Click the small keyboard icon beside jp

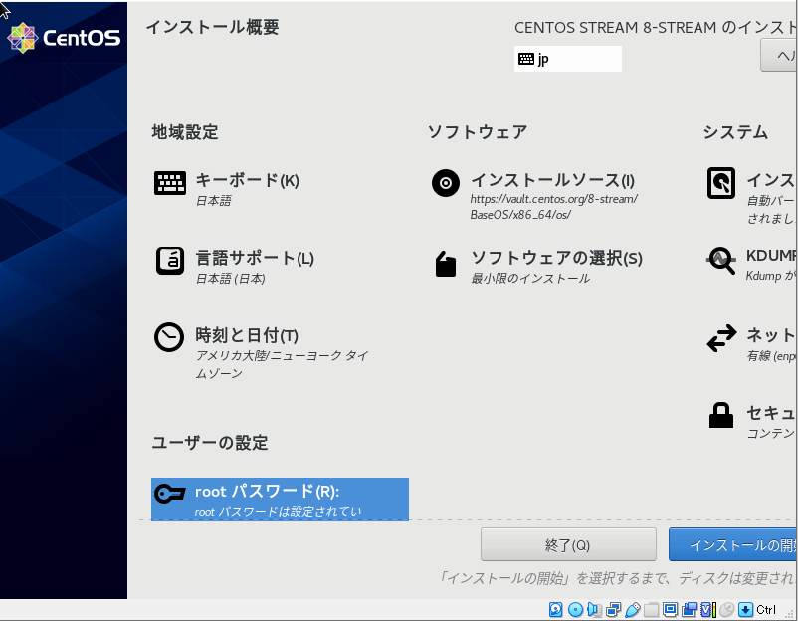(x=525, y=59)
